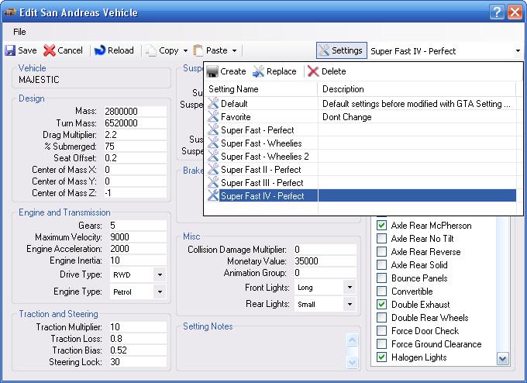
Task: Tick the Force Door Check checkbox
Action: [x=381, y=330]
